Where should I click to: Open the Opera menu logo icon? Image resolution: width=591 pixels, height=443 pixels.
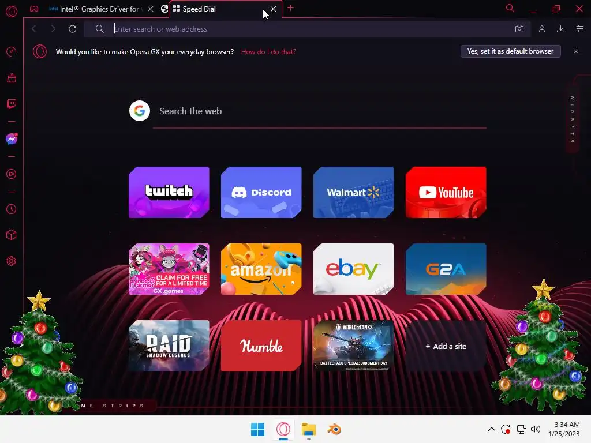tap(12, 12)
